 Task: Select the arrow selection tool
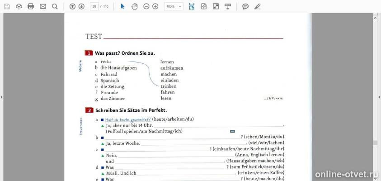122,6
